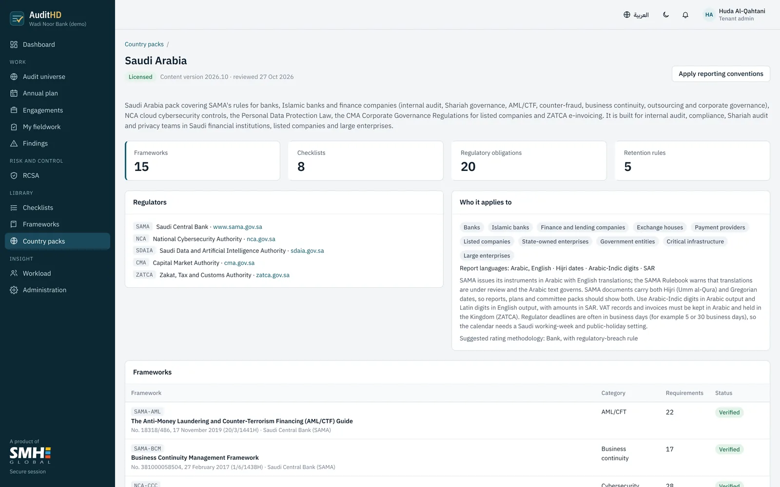Image resolution: width=780 pixels, height=487 pixels.
Task: Click the Critical infrastructure tag
Action: click(695, 242)
